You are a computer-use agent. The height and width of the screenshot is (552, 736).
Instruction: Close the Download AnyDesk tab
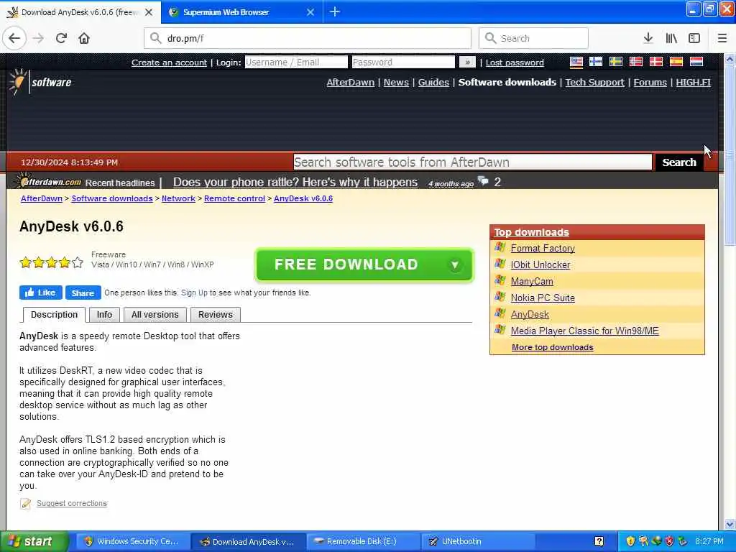point(149,12)
